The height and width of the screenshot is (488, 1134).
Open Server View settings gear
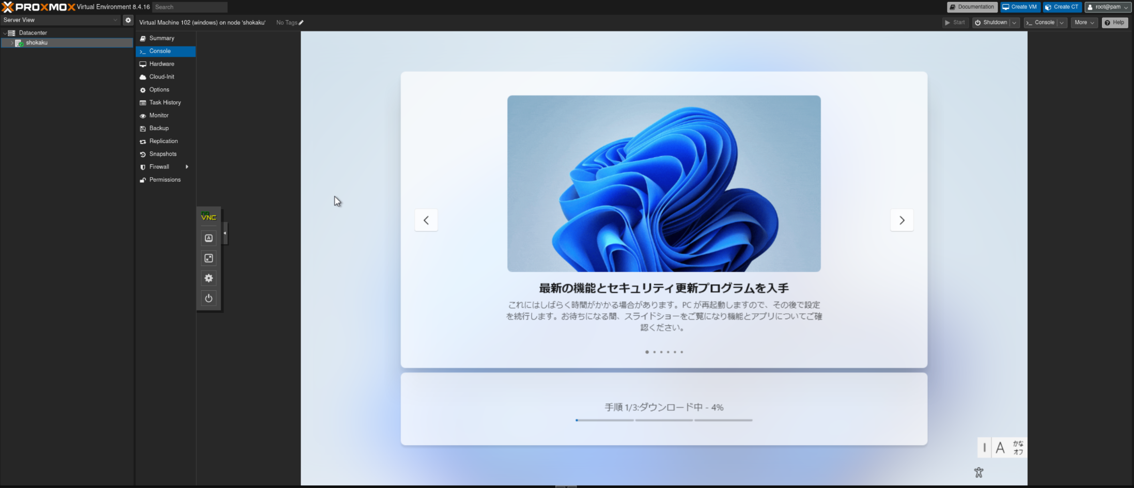pos(128,20)
